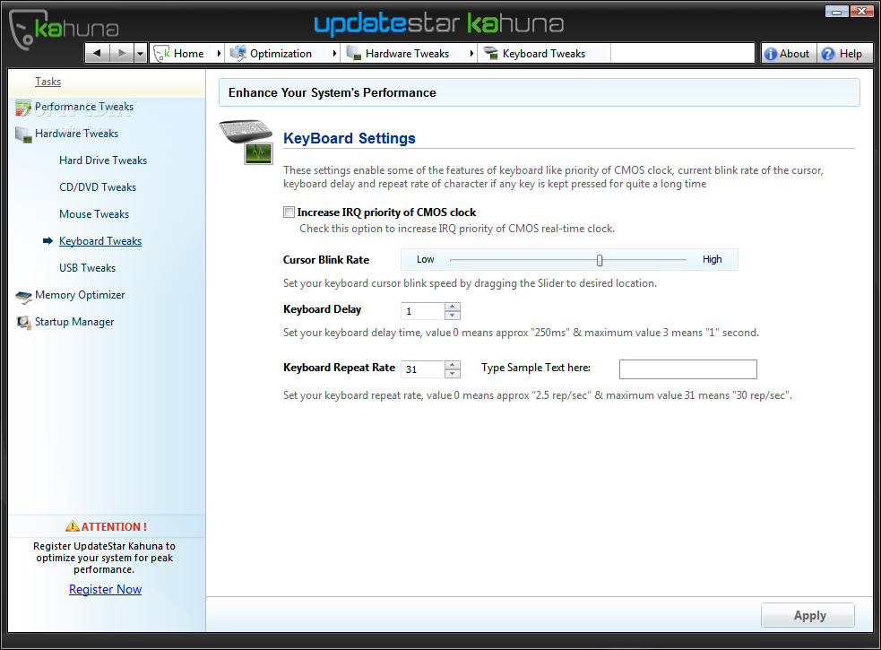The height and width of the screenshot is (650, 881).
Task: Click the Kahuna logo at top left
Action: [x=64, y=30]
